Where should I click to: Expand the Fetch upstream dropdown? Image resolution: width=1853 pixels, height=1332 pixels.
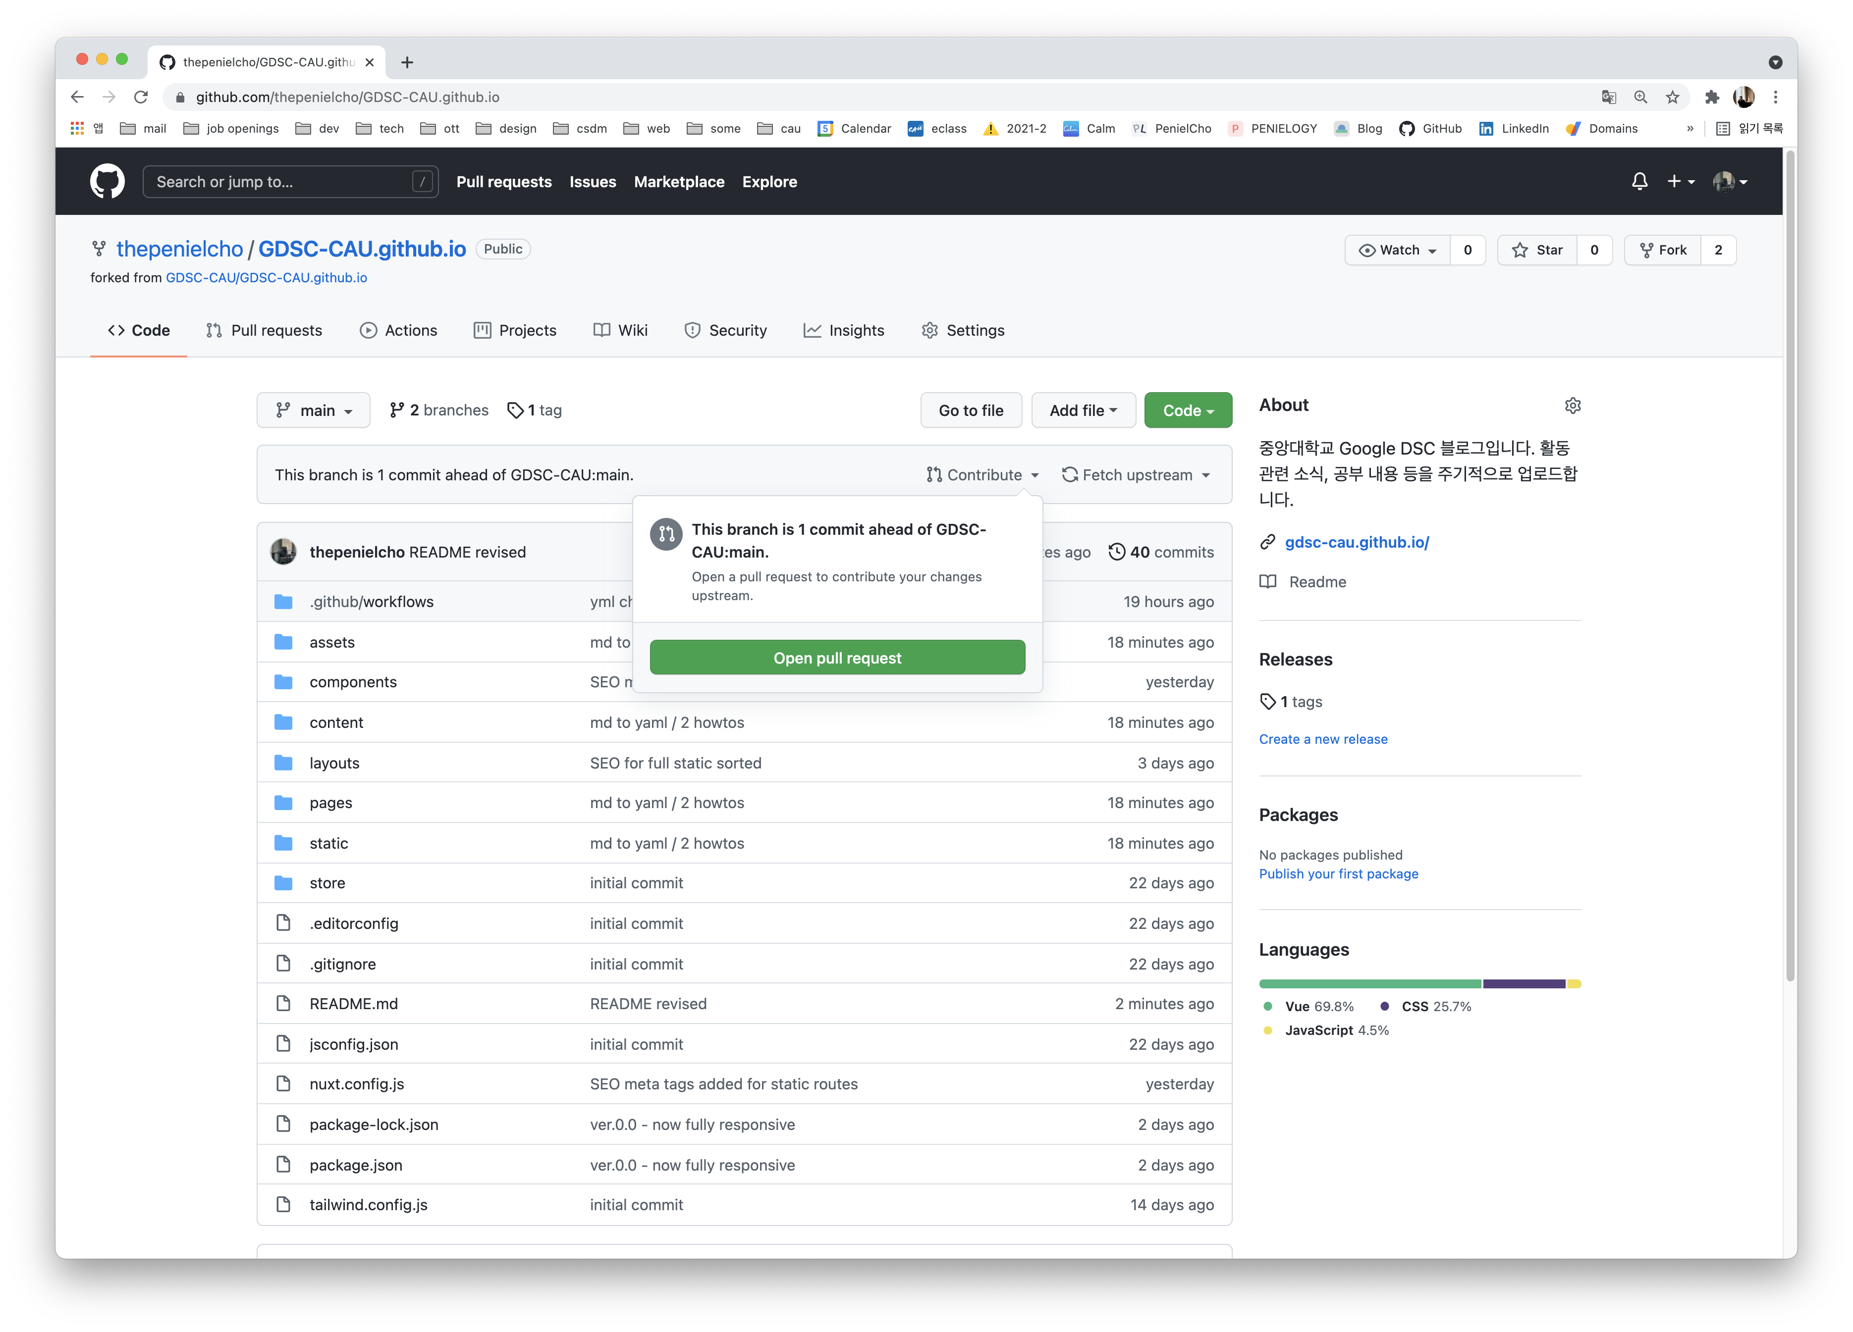(x=1137, y=474)
